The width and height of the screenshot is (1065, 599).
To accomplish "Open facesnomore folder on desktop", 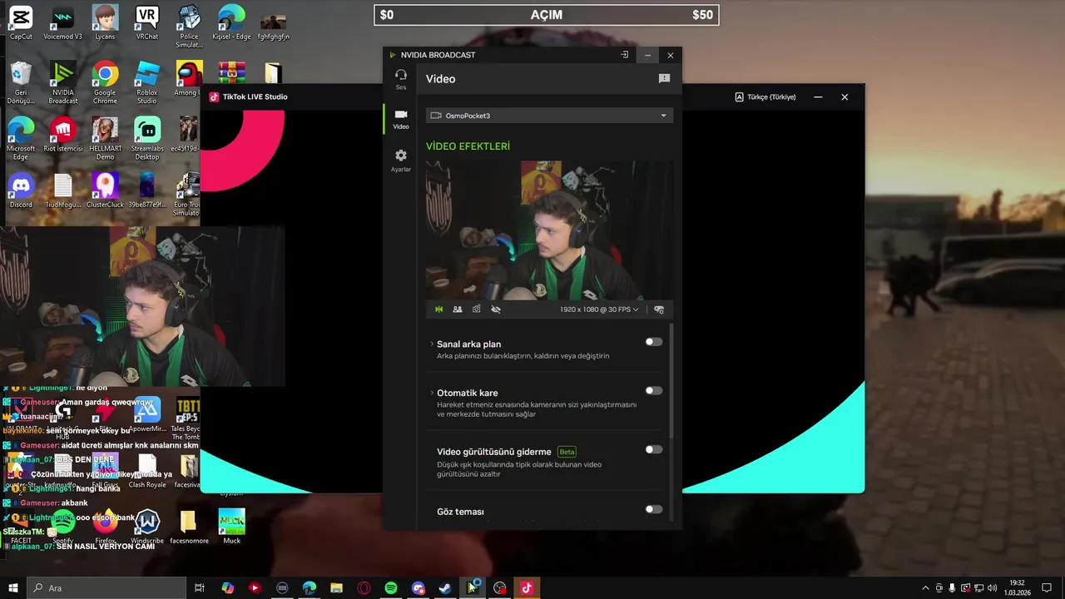I will pos(189,527).
